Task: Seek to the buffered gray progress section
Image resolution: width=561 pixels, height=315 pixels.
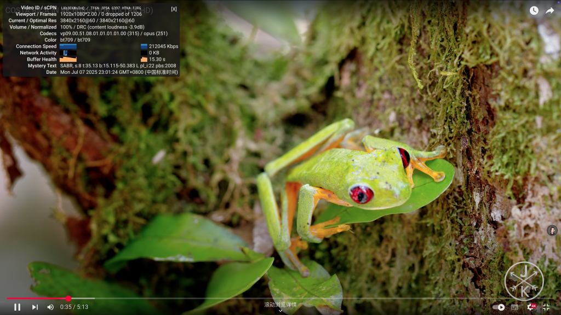Action: 82,299
